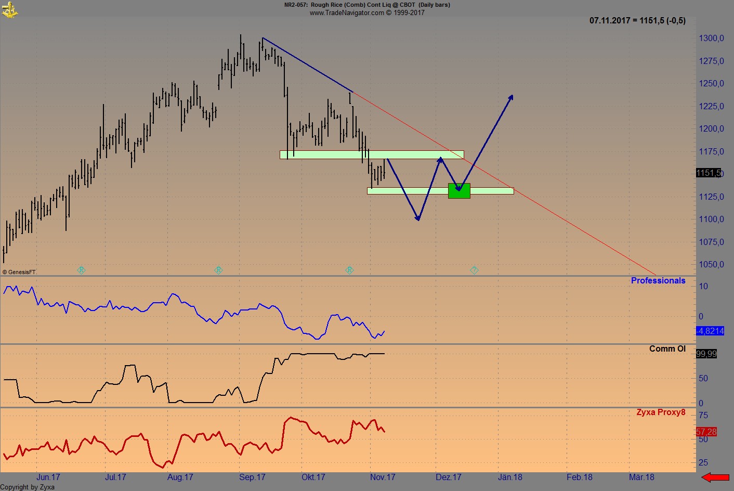Screen dimensions: 734x491
Task: Click the 1275,0 price axis label
Action: pos(711,61)
